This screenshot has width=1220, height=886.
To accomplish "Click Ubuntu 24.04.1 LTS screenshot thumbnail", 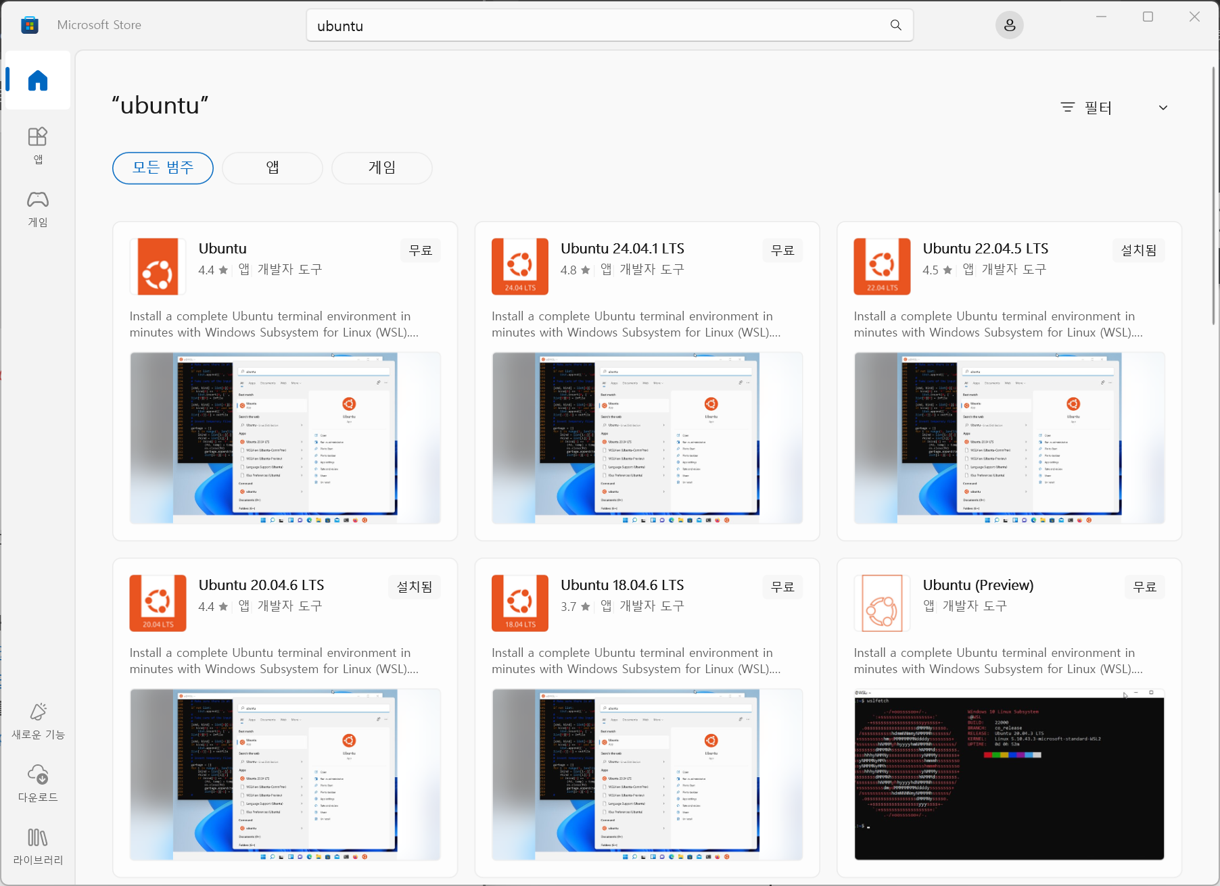I will point(647,438).
